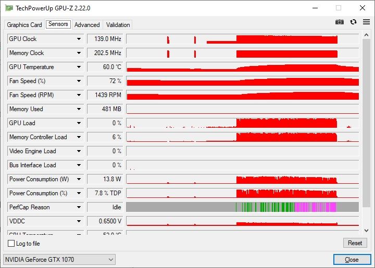Click the 60.0 °C temperature value

tap(105, 67)
